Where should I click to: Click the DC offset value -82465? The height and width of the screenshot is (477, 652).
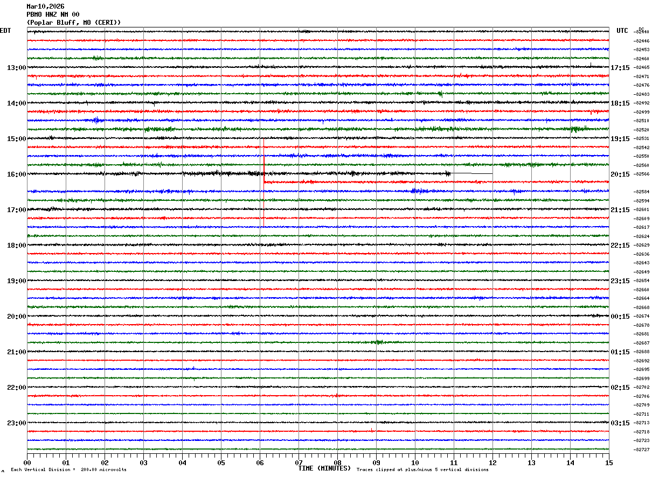coord(642,67)
